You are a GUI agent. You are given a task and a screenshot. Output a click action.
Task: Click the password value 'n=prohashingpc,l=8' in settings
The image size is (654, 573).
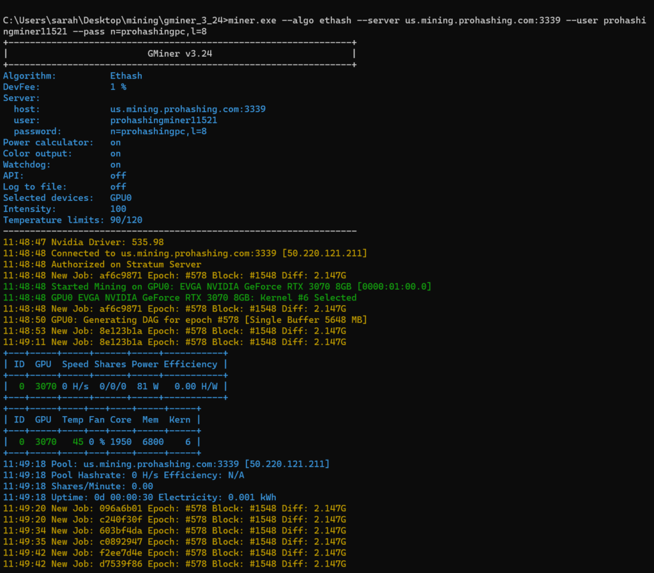click(x=158, y=131)
